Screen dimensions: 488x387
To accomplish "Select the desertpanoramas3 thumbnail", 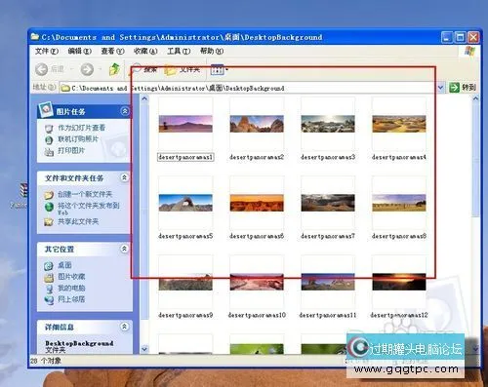I will pyautogui.click(x=328, y=124).
